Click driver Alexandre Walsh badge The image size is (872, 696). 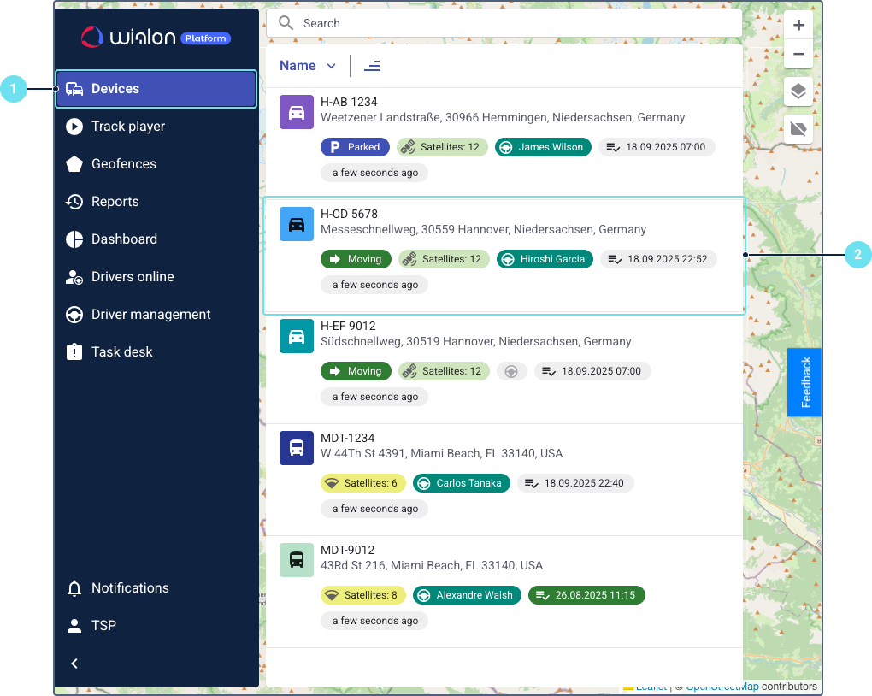click(467, 595)
